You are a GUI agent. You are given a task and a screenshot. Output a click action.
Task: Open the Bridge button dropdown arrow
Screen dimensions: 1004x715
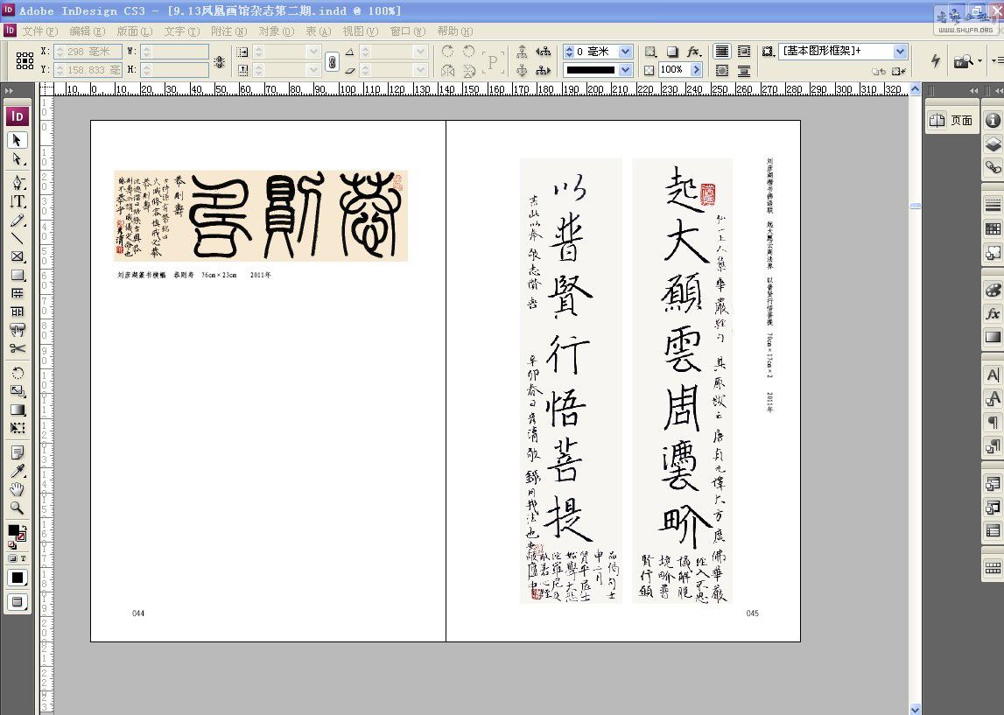coord(979,60)
